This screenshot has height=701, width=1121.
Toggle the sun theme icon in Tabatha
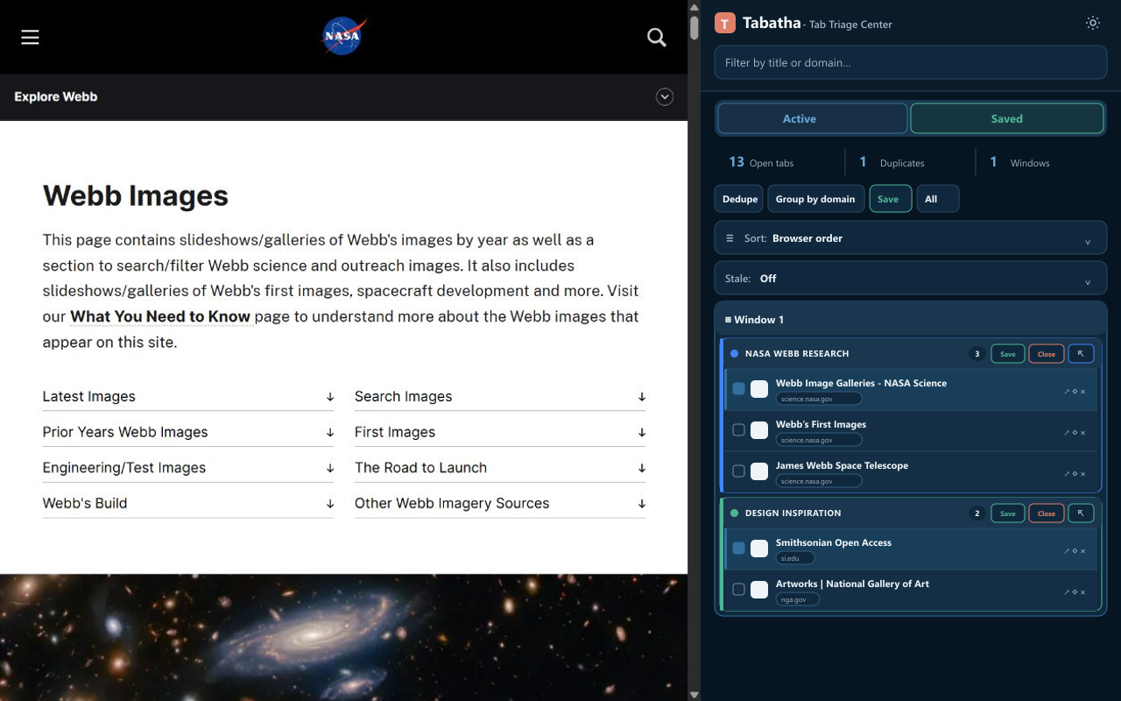[x=1093, y=24]
